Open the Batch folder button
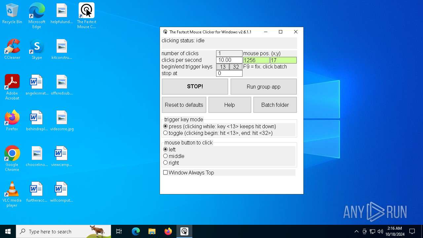 pyautogui.click(x=275, y=105)
